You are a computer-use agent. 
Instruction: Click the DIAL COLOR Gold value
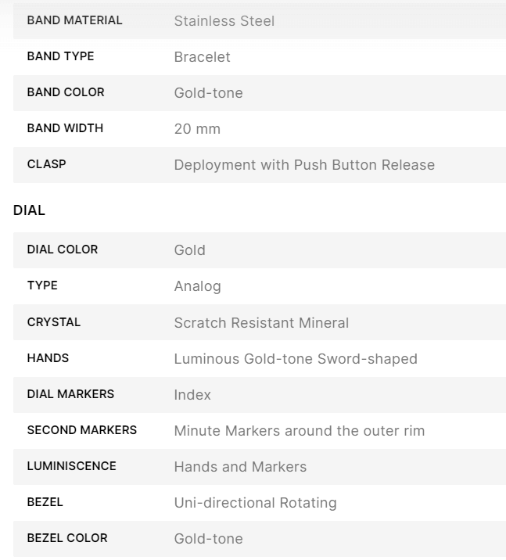point(189,250)
